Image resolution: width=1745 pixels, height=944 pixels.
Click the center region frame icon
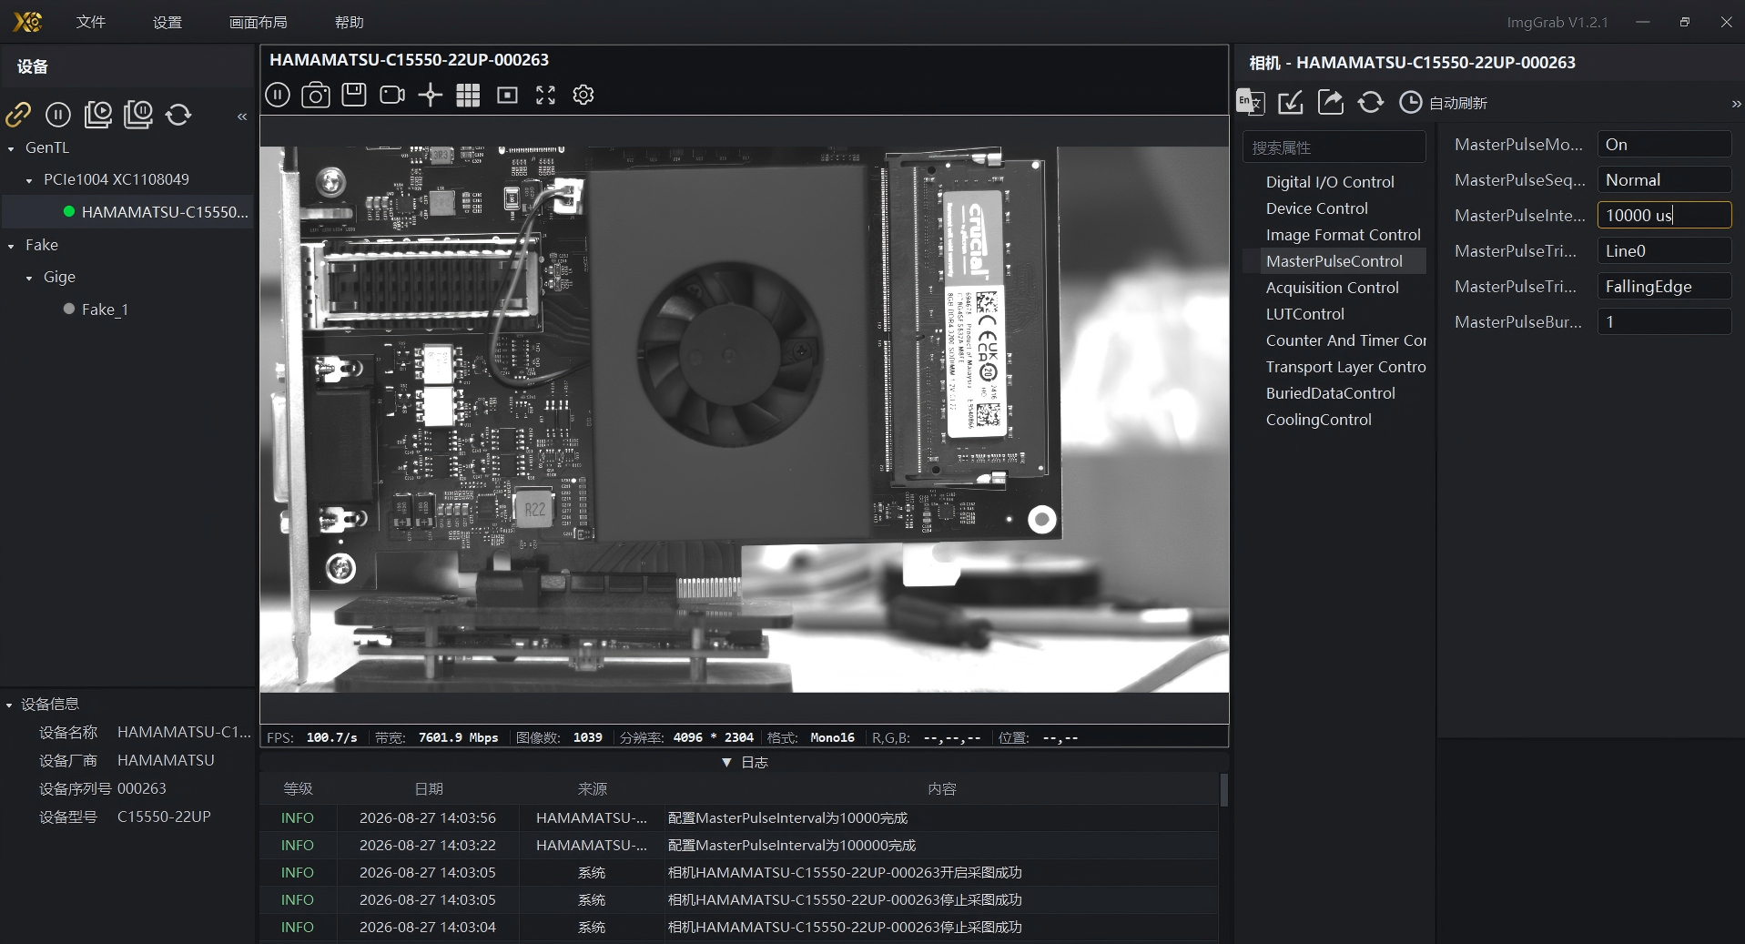[x=507, y=95]
